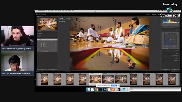Open Finder from the dock
182x102 pixels.
[x=88, y=90]
